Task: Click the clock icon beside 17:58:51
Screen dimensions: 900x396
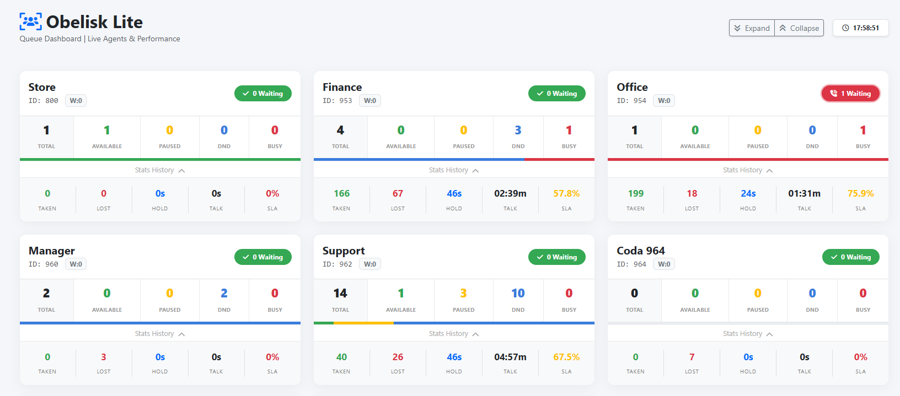Action: (x=845, y=28)
